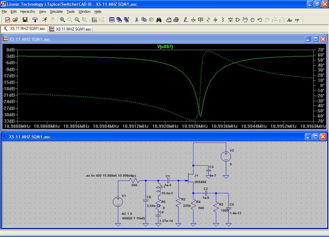This screenshot has height=237, width=329.
Task: Select the Draw Wire pencil tool
Action: (x=186, y=20)
